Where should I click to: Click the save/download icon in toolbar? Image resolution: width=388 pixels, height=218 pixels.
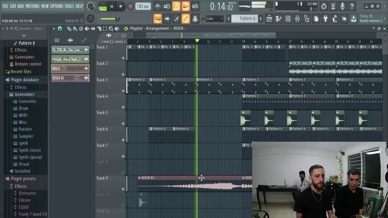[x=353, y=19]
